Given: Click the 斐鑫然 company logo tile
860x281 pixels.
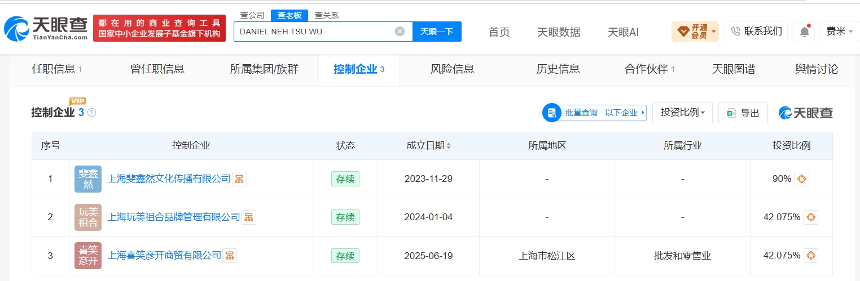Looking at the screenshot, I should pos(88,179).
